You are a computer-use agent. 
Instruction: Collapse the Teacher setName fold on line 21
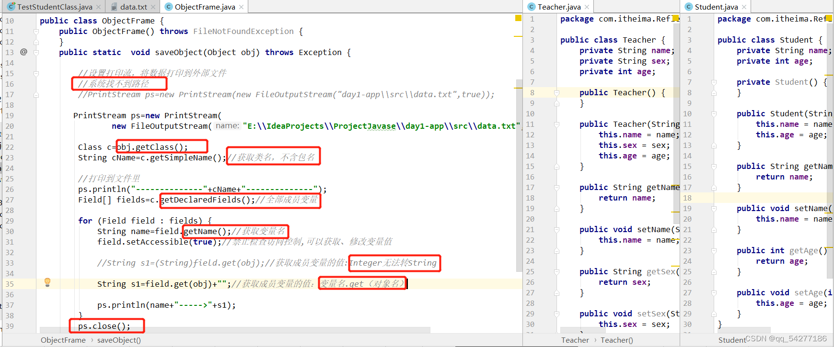pos(556,230)
